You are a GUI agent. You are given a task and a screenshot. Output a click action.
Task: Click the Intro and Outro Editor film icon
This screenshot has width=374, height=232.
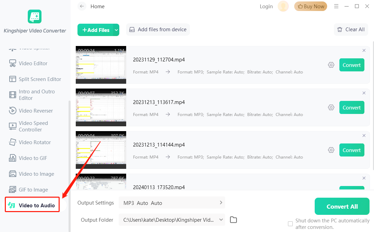tap(13, 95)
